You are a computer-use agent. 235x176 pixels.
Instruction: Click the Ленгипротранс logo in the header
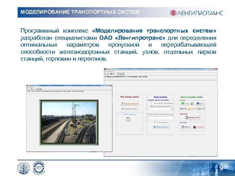tap(196, 13)
